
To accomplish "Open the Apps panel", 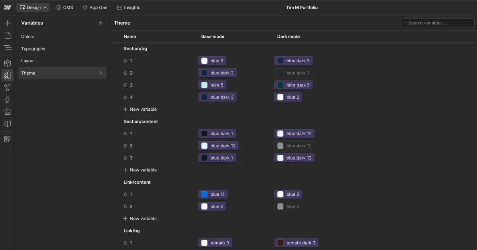I will [7, 139].
